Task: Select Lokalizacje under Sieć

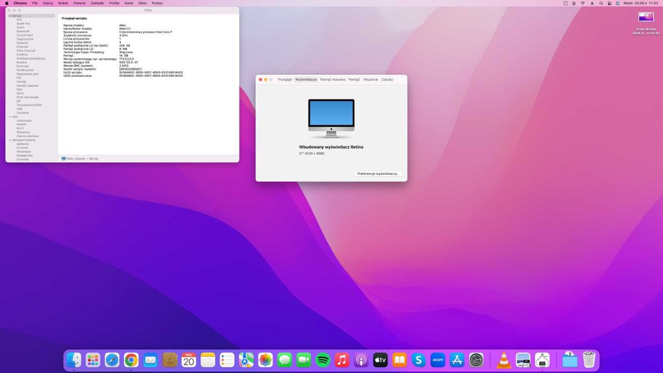Action: click(24, 121)
